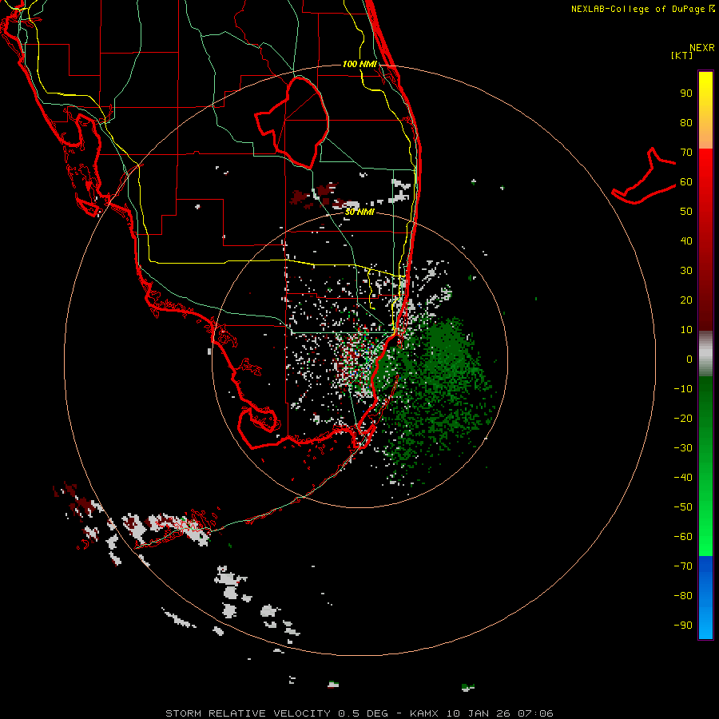Select the KAMX station identifier
The image size is (719, 719).
424,713
